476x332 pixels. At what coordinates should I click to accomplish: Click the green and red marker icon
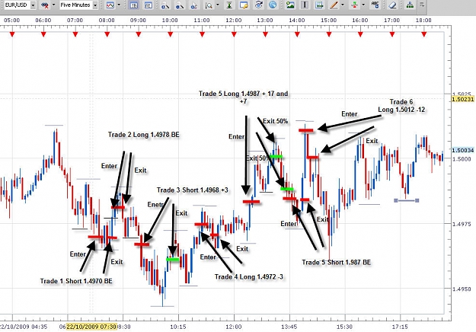coord(354,5)
